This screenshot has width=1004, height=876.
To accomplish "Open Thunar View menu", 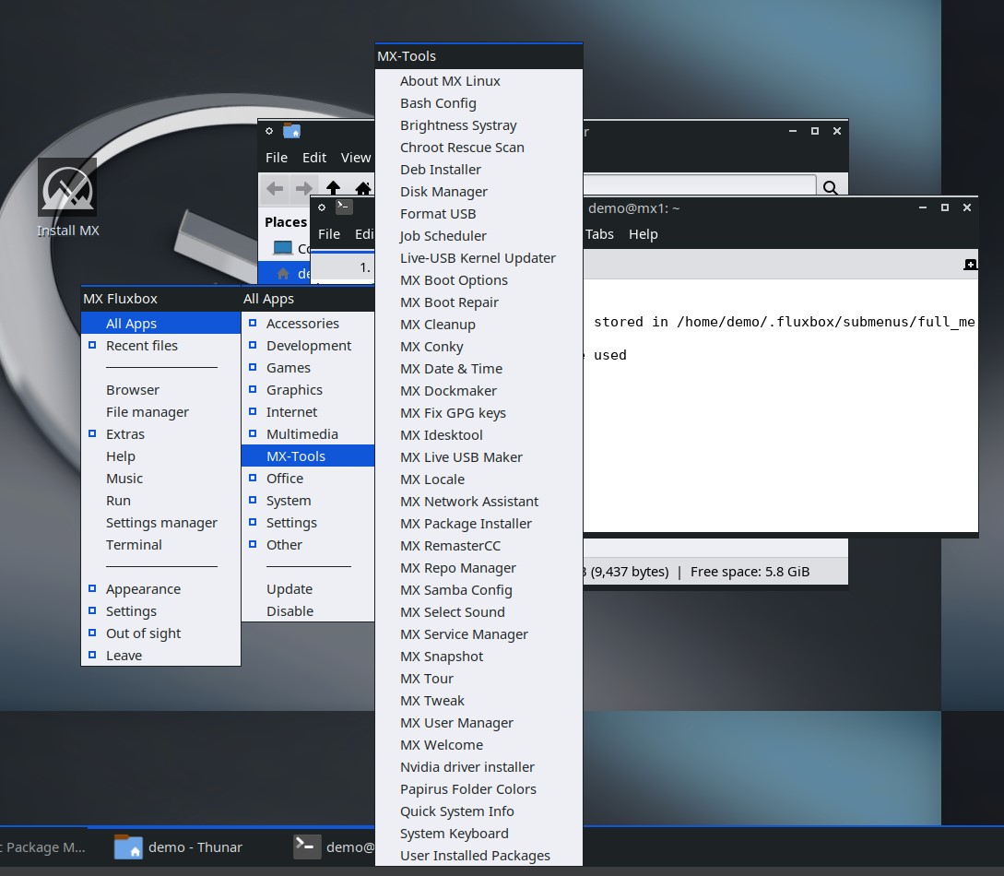I will coord(356,158).
